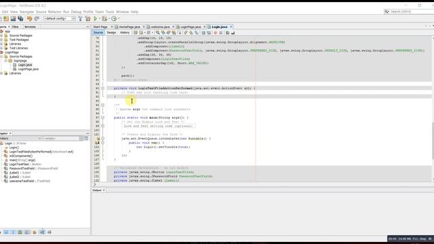The height and width of the screenshot is (244, 434).
Task: Toggle third Navigator bottom filter button
Action: pos(20,232)
